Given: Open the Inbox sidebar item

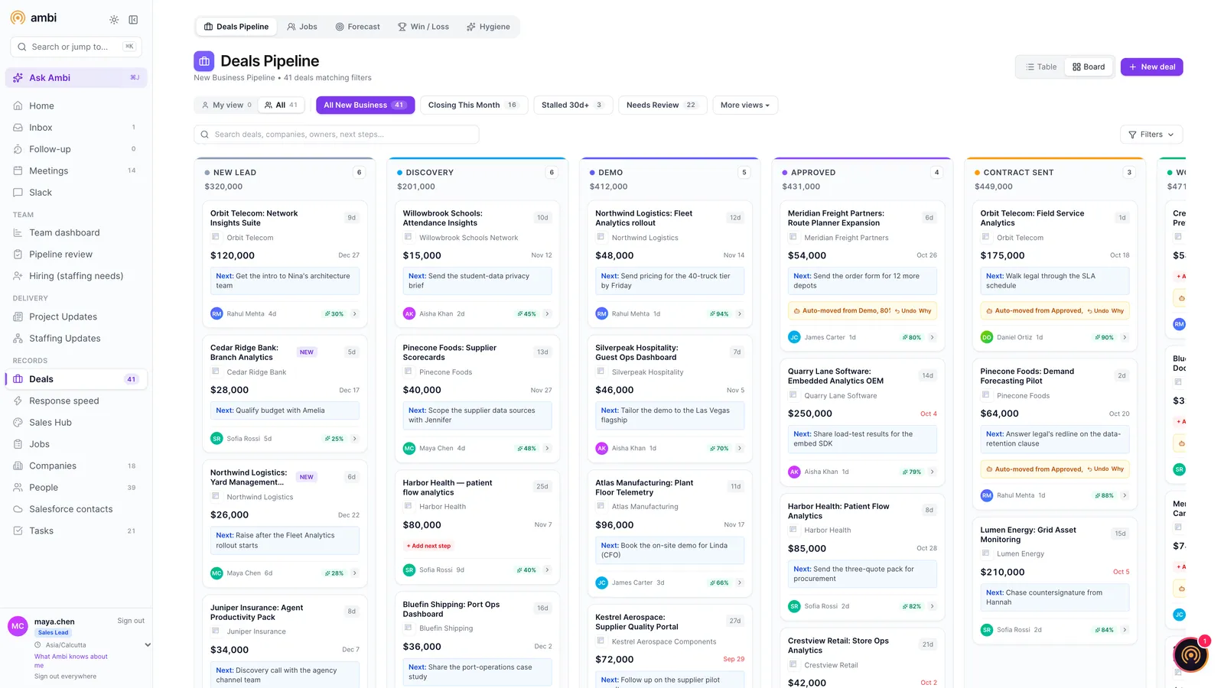Looking at the screenshot, I should [x=76, y=128].
